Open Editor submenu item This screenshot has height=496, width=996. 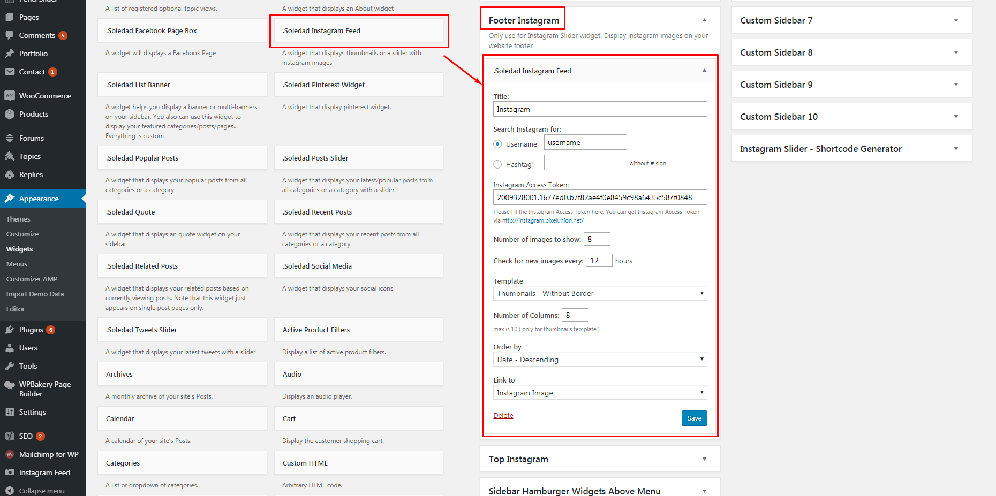tap(16, 309)
